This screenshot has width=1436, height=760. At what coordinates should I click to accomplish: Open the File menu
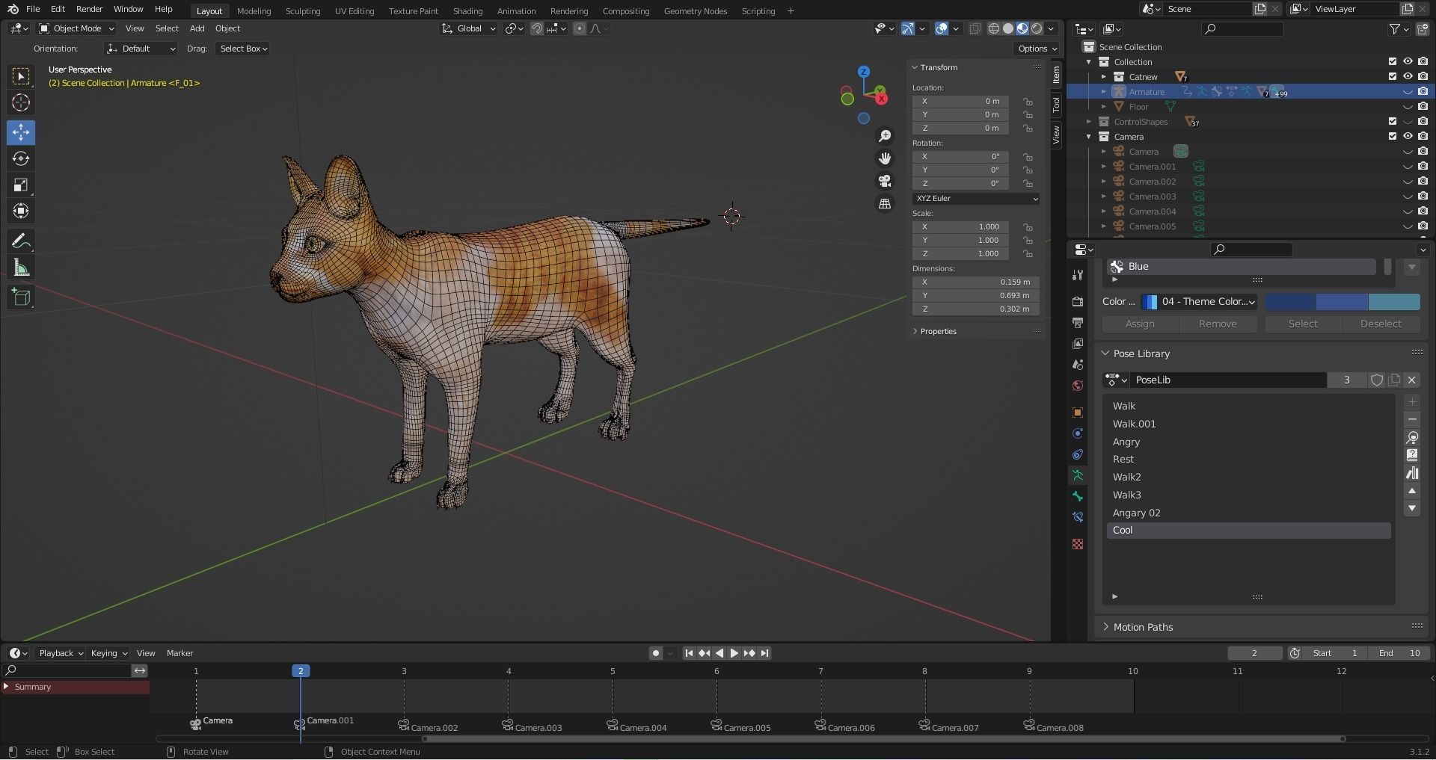(x=33, y=10)
